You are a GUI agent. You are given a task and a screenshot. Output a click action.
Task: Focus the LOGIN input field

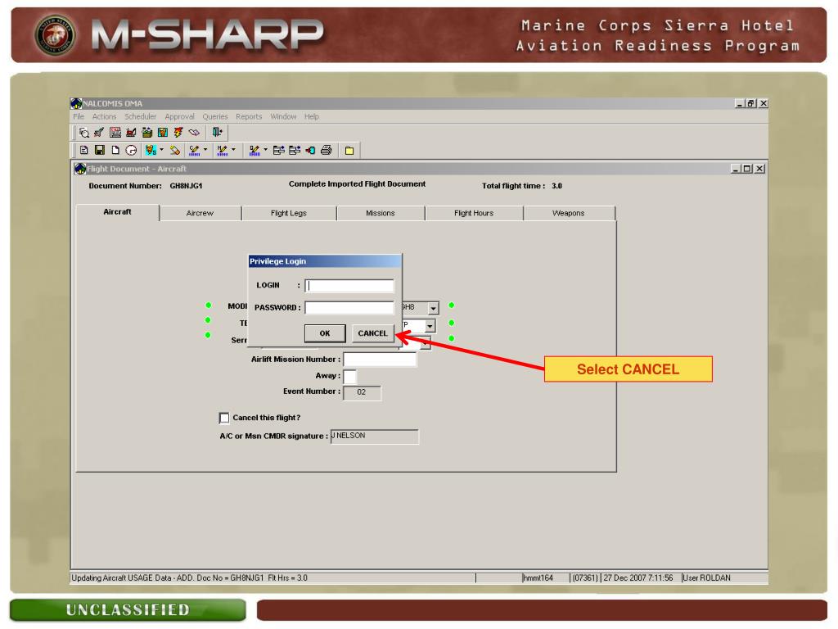coord(349,286)
